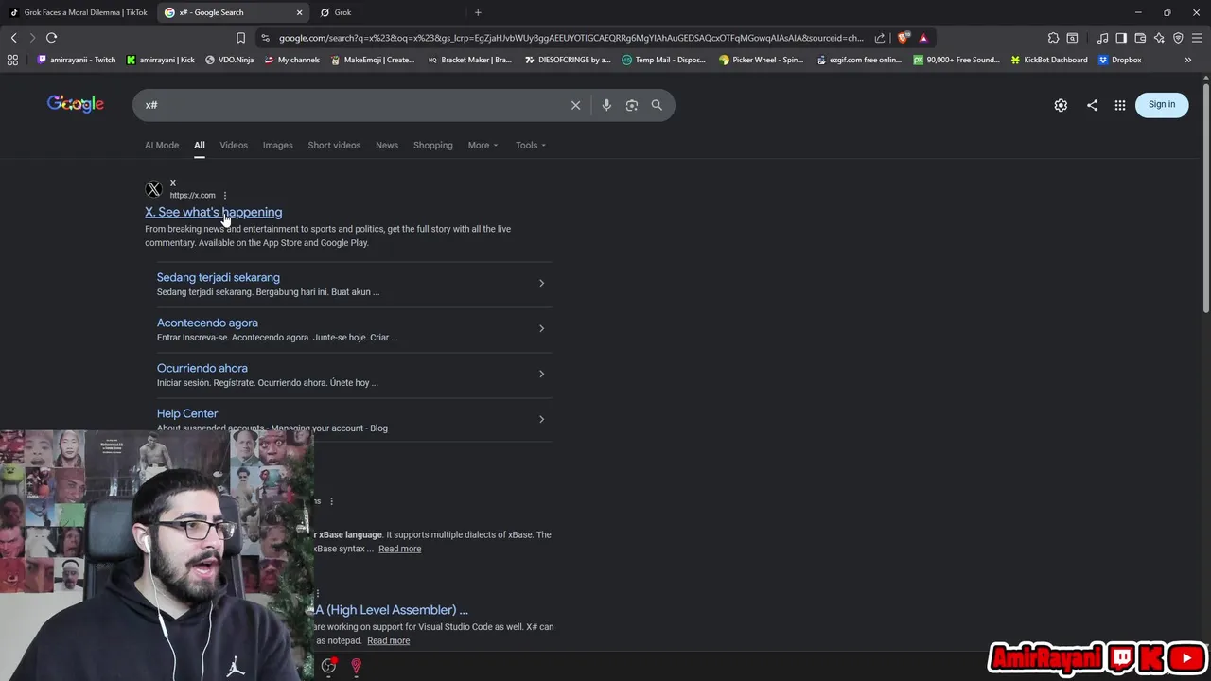The height and width of the screenshot is (681, 1211).
Task: Click Read more under Visual Studio Code snippet
Action: (388, 640)
